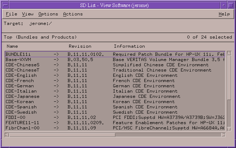The width and height of the screenshot is (236, 148).
Task: Select the CDE-German row
Action: 115,86
